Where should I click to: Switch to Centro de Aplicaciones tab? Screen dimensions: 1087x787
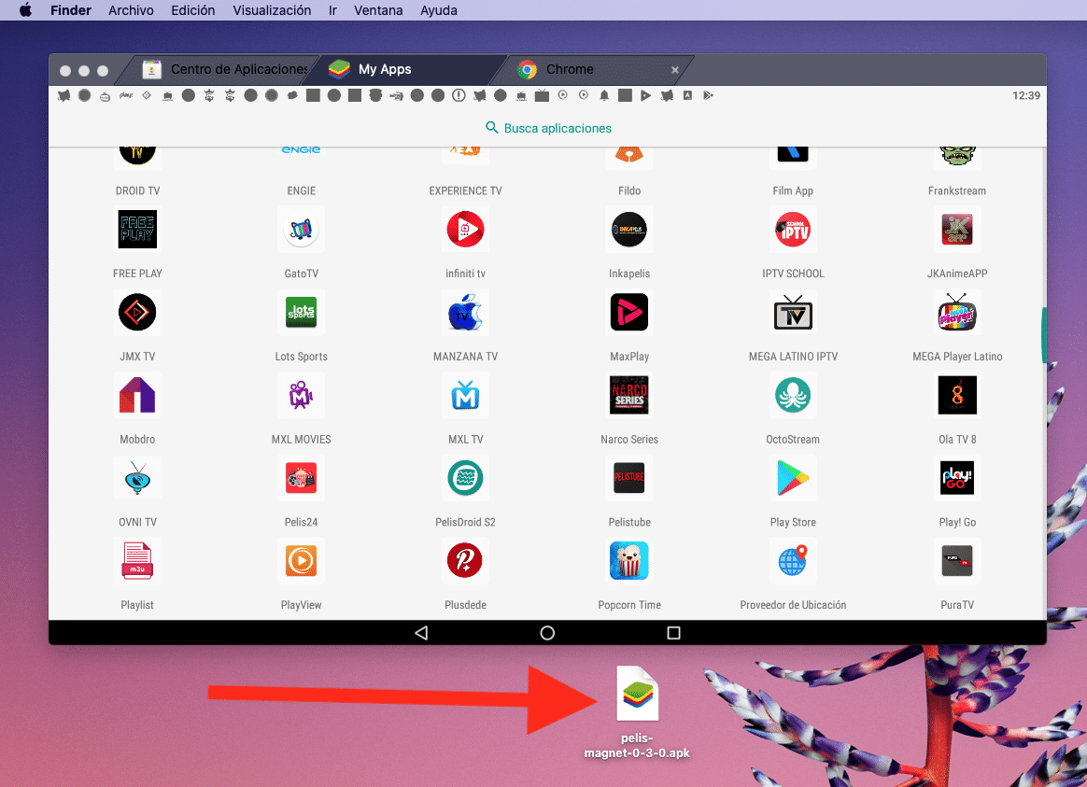click(x=227, y=69)
